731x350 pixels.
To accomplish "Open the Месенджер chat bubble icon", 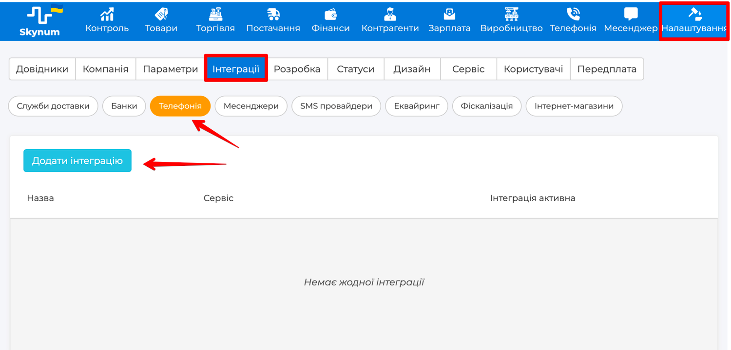I will click(x=631, y=15).
